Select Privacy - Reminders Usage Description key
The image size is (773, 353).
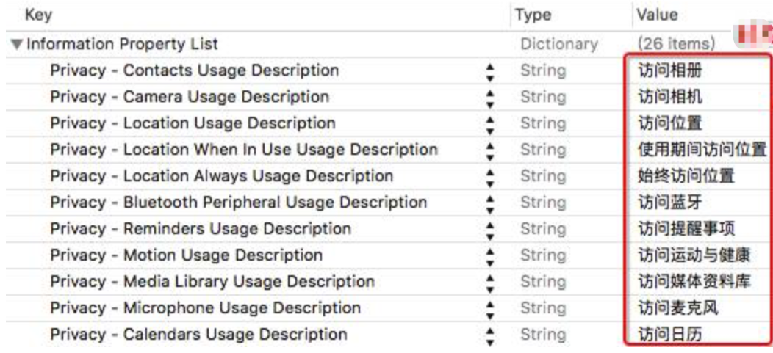(x=200, y=230)
